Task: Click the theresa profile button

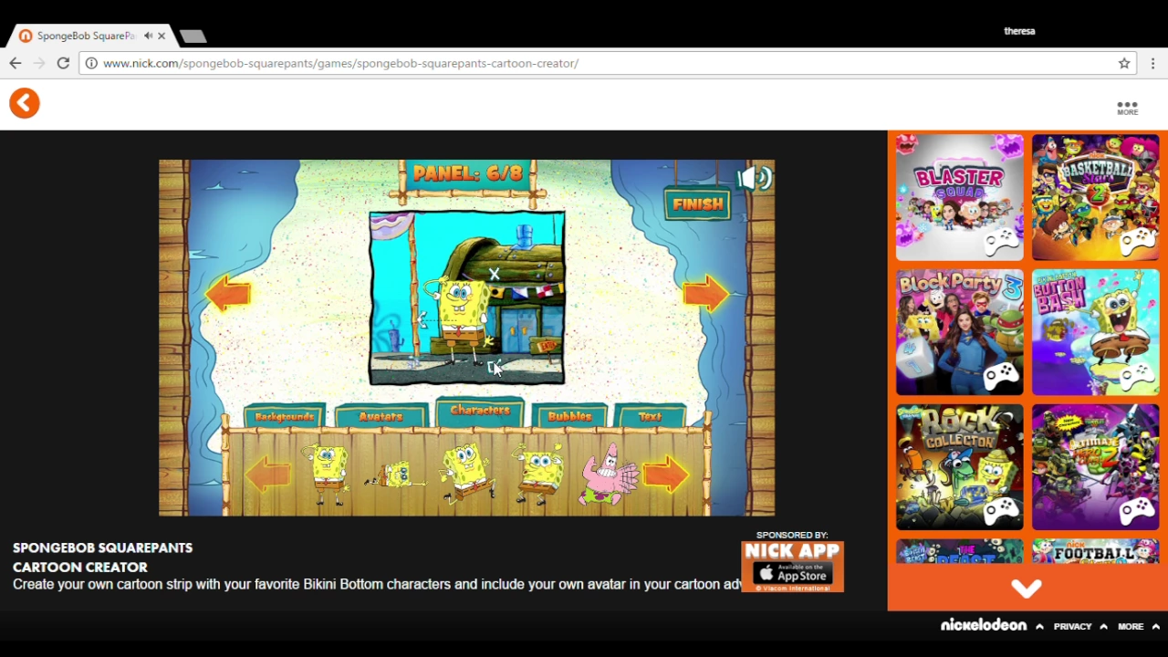Action: click(x=1019, y=31)
